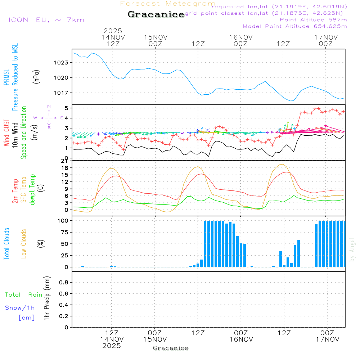Click the Snow/1h legend label
The image size is (360, 360).
coord(20,308)
